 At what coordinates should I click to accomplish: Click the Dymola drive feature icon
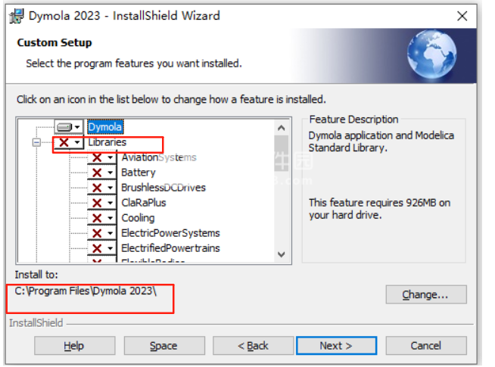[64, 127]
